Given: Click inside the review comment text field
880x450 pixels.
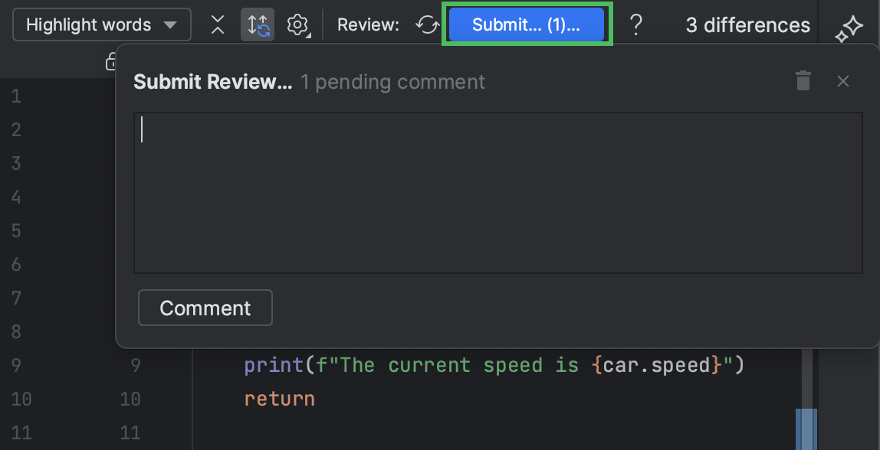Looking at the screenshot, I should (x=498, y=191).
